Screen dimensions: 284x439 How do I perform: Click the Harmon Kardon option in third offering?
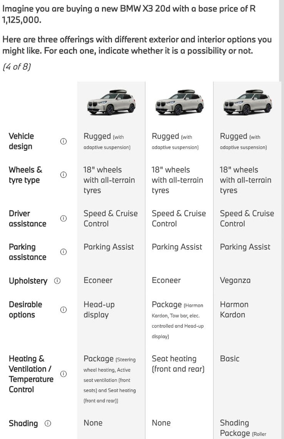coord(234,310)
